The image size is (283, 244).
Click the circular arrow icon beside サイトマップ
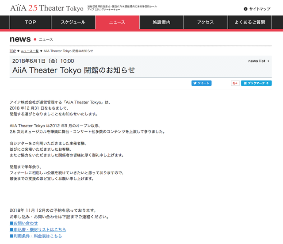click(245, 9)
